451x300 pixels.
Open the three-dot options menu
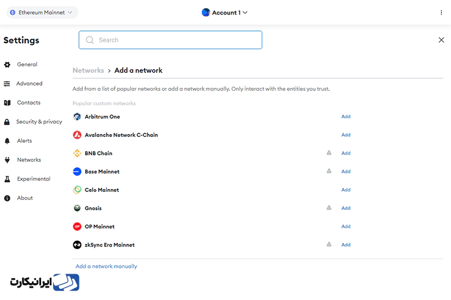(x=441, y=12)
